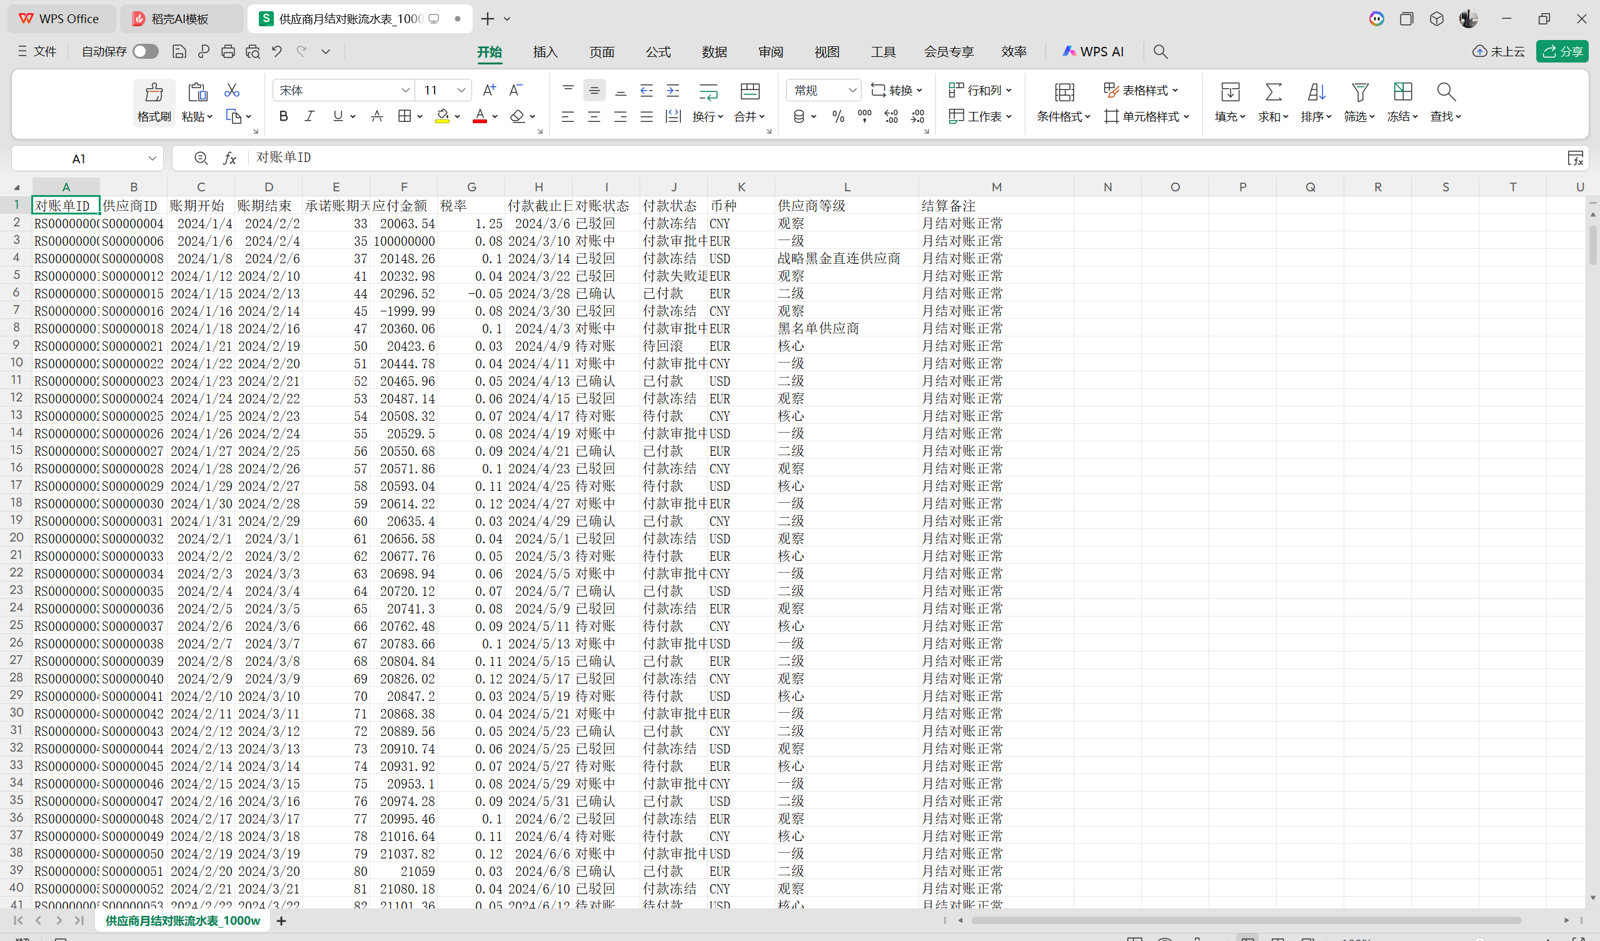Click the Filter (筛选) funnel icon

point(1359,93)
